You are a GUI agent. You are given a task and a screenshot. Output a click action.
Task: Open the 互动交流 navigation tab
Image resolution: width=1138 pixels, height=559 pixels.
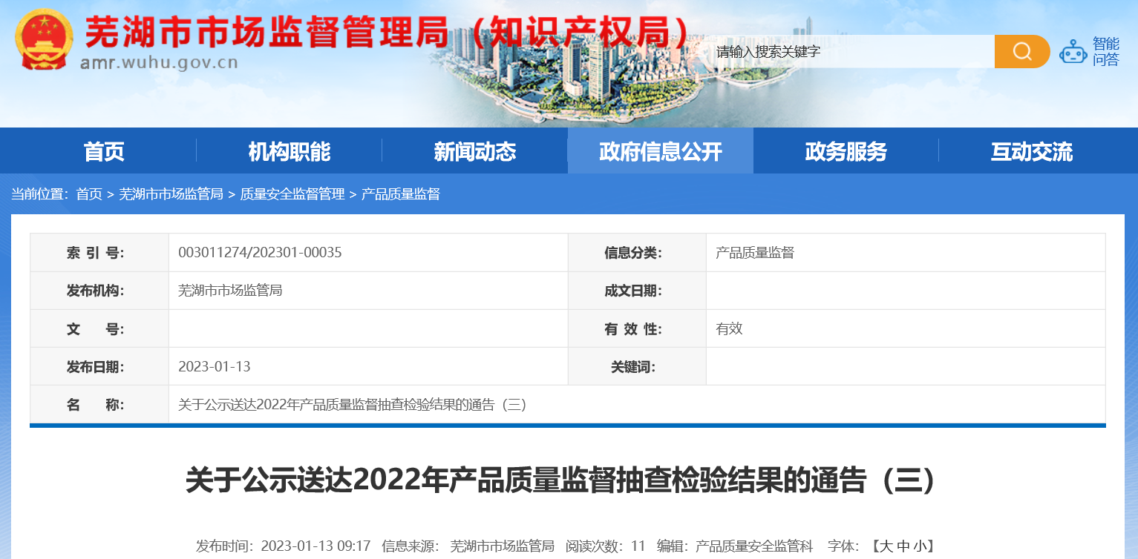pyautogui.click(x=1032, y=151)
